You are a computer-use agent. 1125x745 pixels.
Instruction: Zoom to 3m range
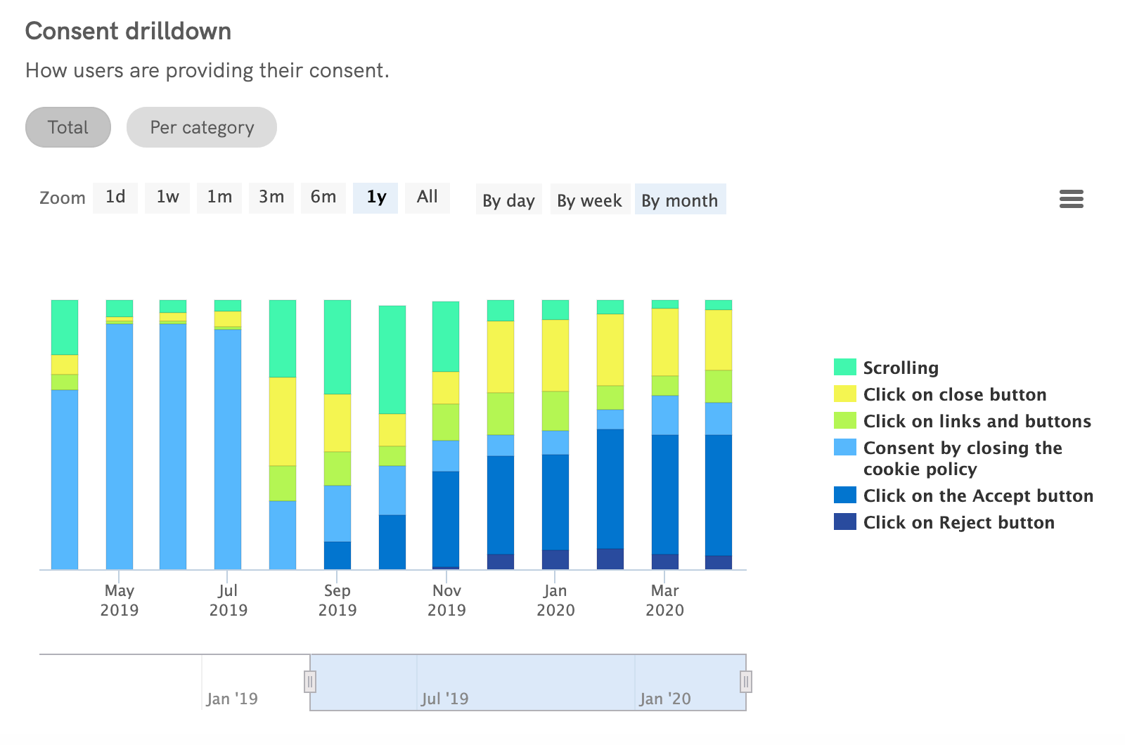(271, 197)
